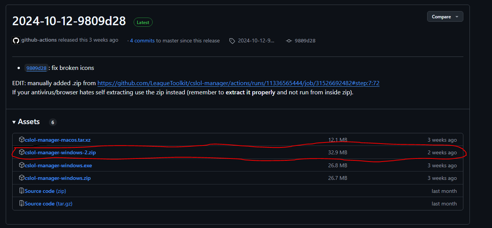Click package icon of cslol-manager-macos.tar.xz

pyautogui.click(x=22, y=140)
